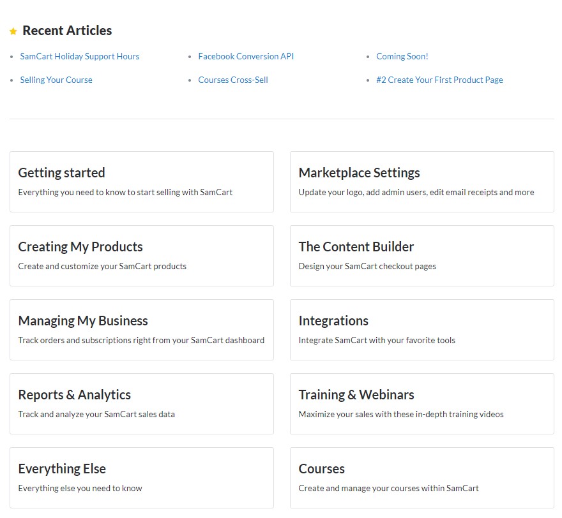Click 'Track and analyze your SamCart sales data' text

[x=96, y=414]
